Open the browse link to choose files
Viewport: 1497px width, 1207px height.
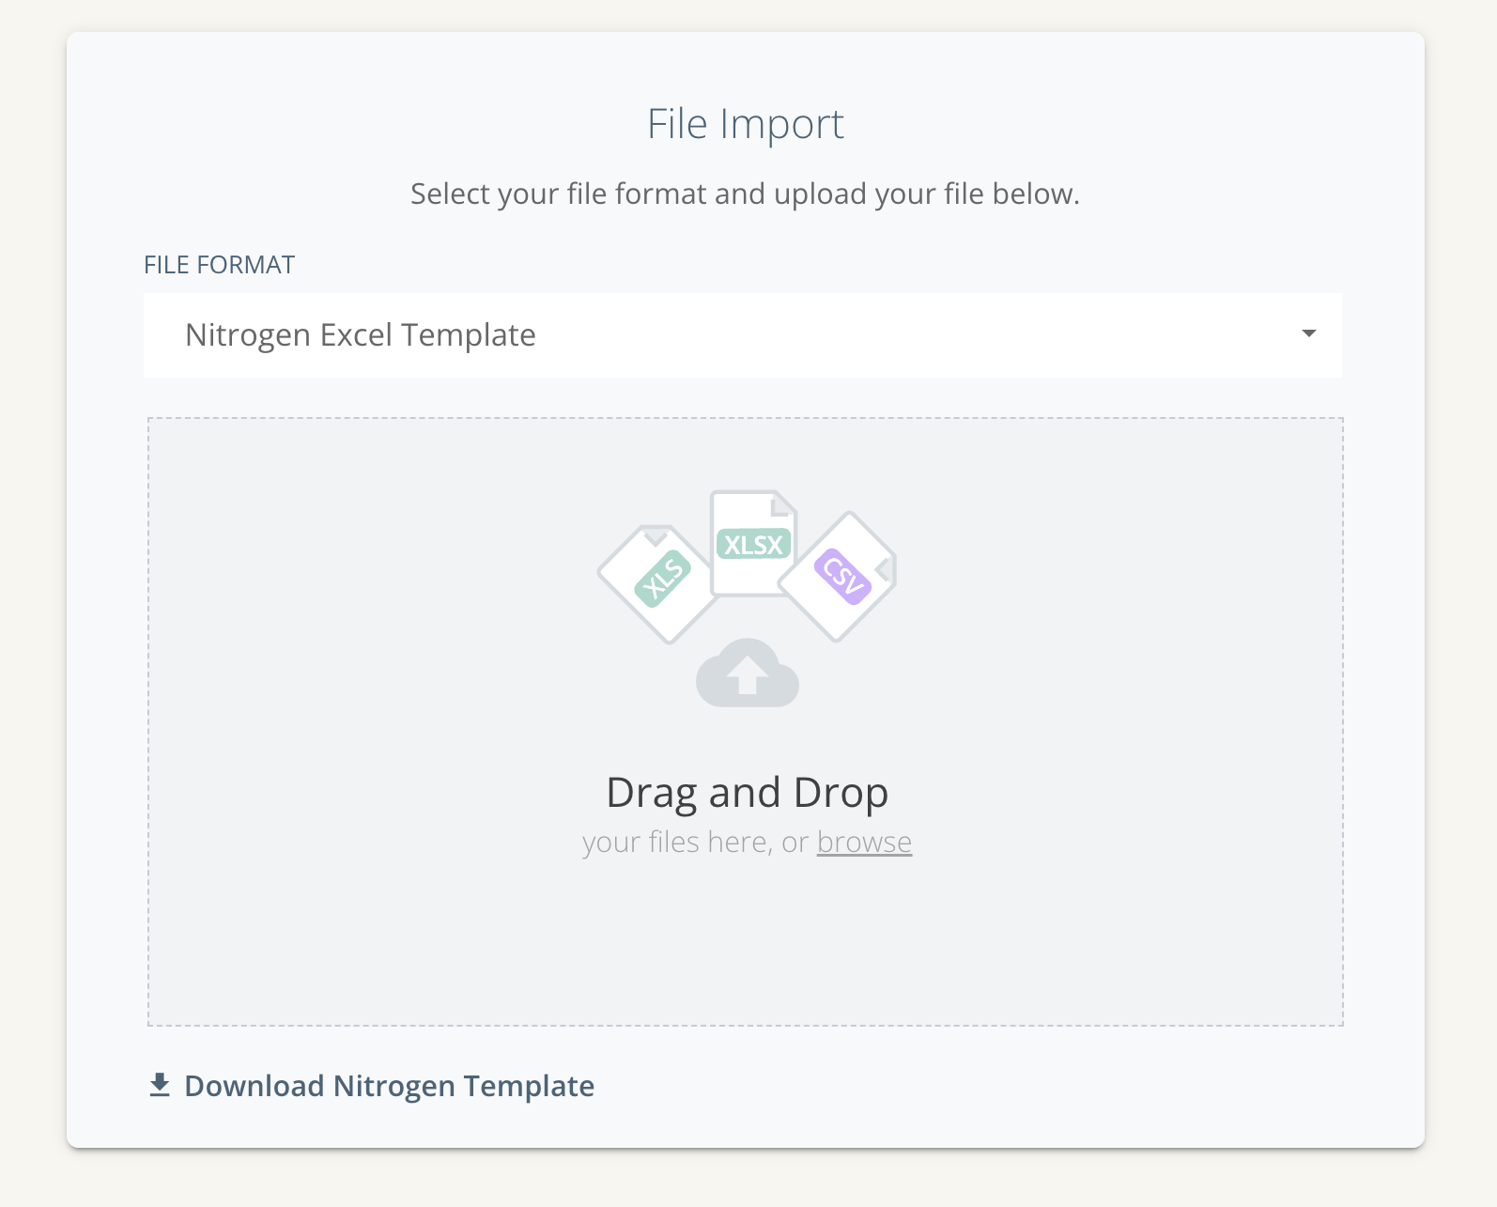[x=864, y=843]
